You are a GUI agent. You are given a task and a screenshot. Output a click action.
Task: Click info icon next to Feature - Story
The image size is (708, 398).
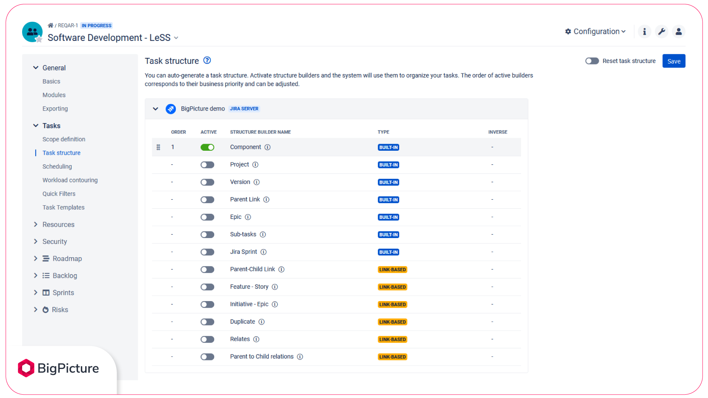(275, 287)
